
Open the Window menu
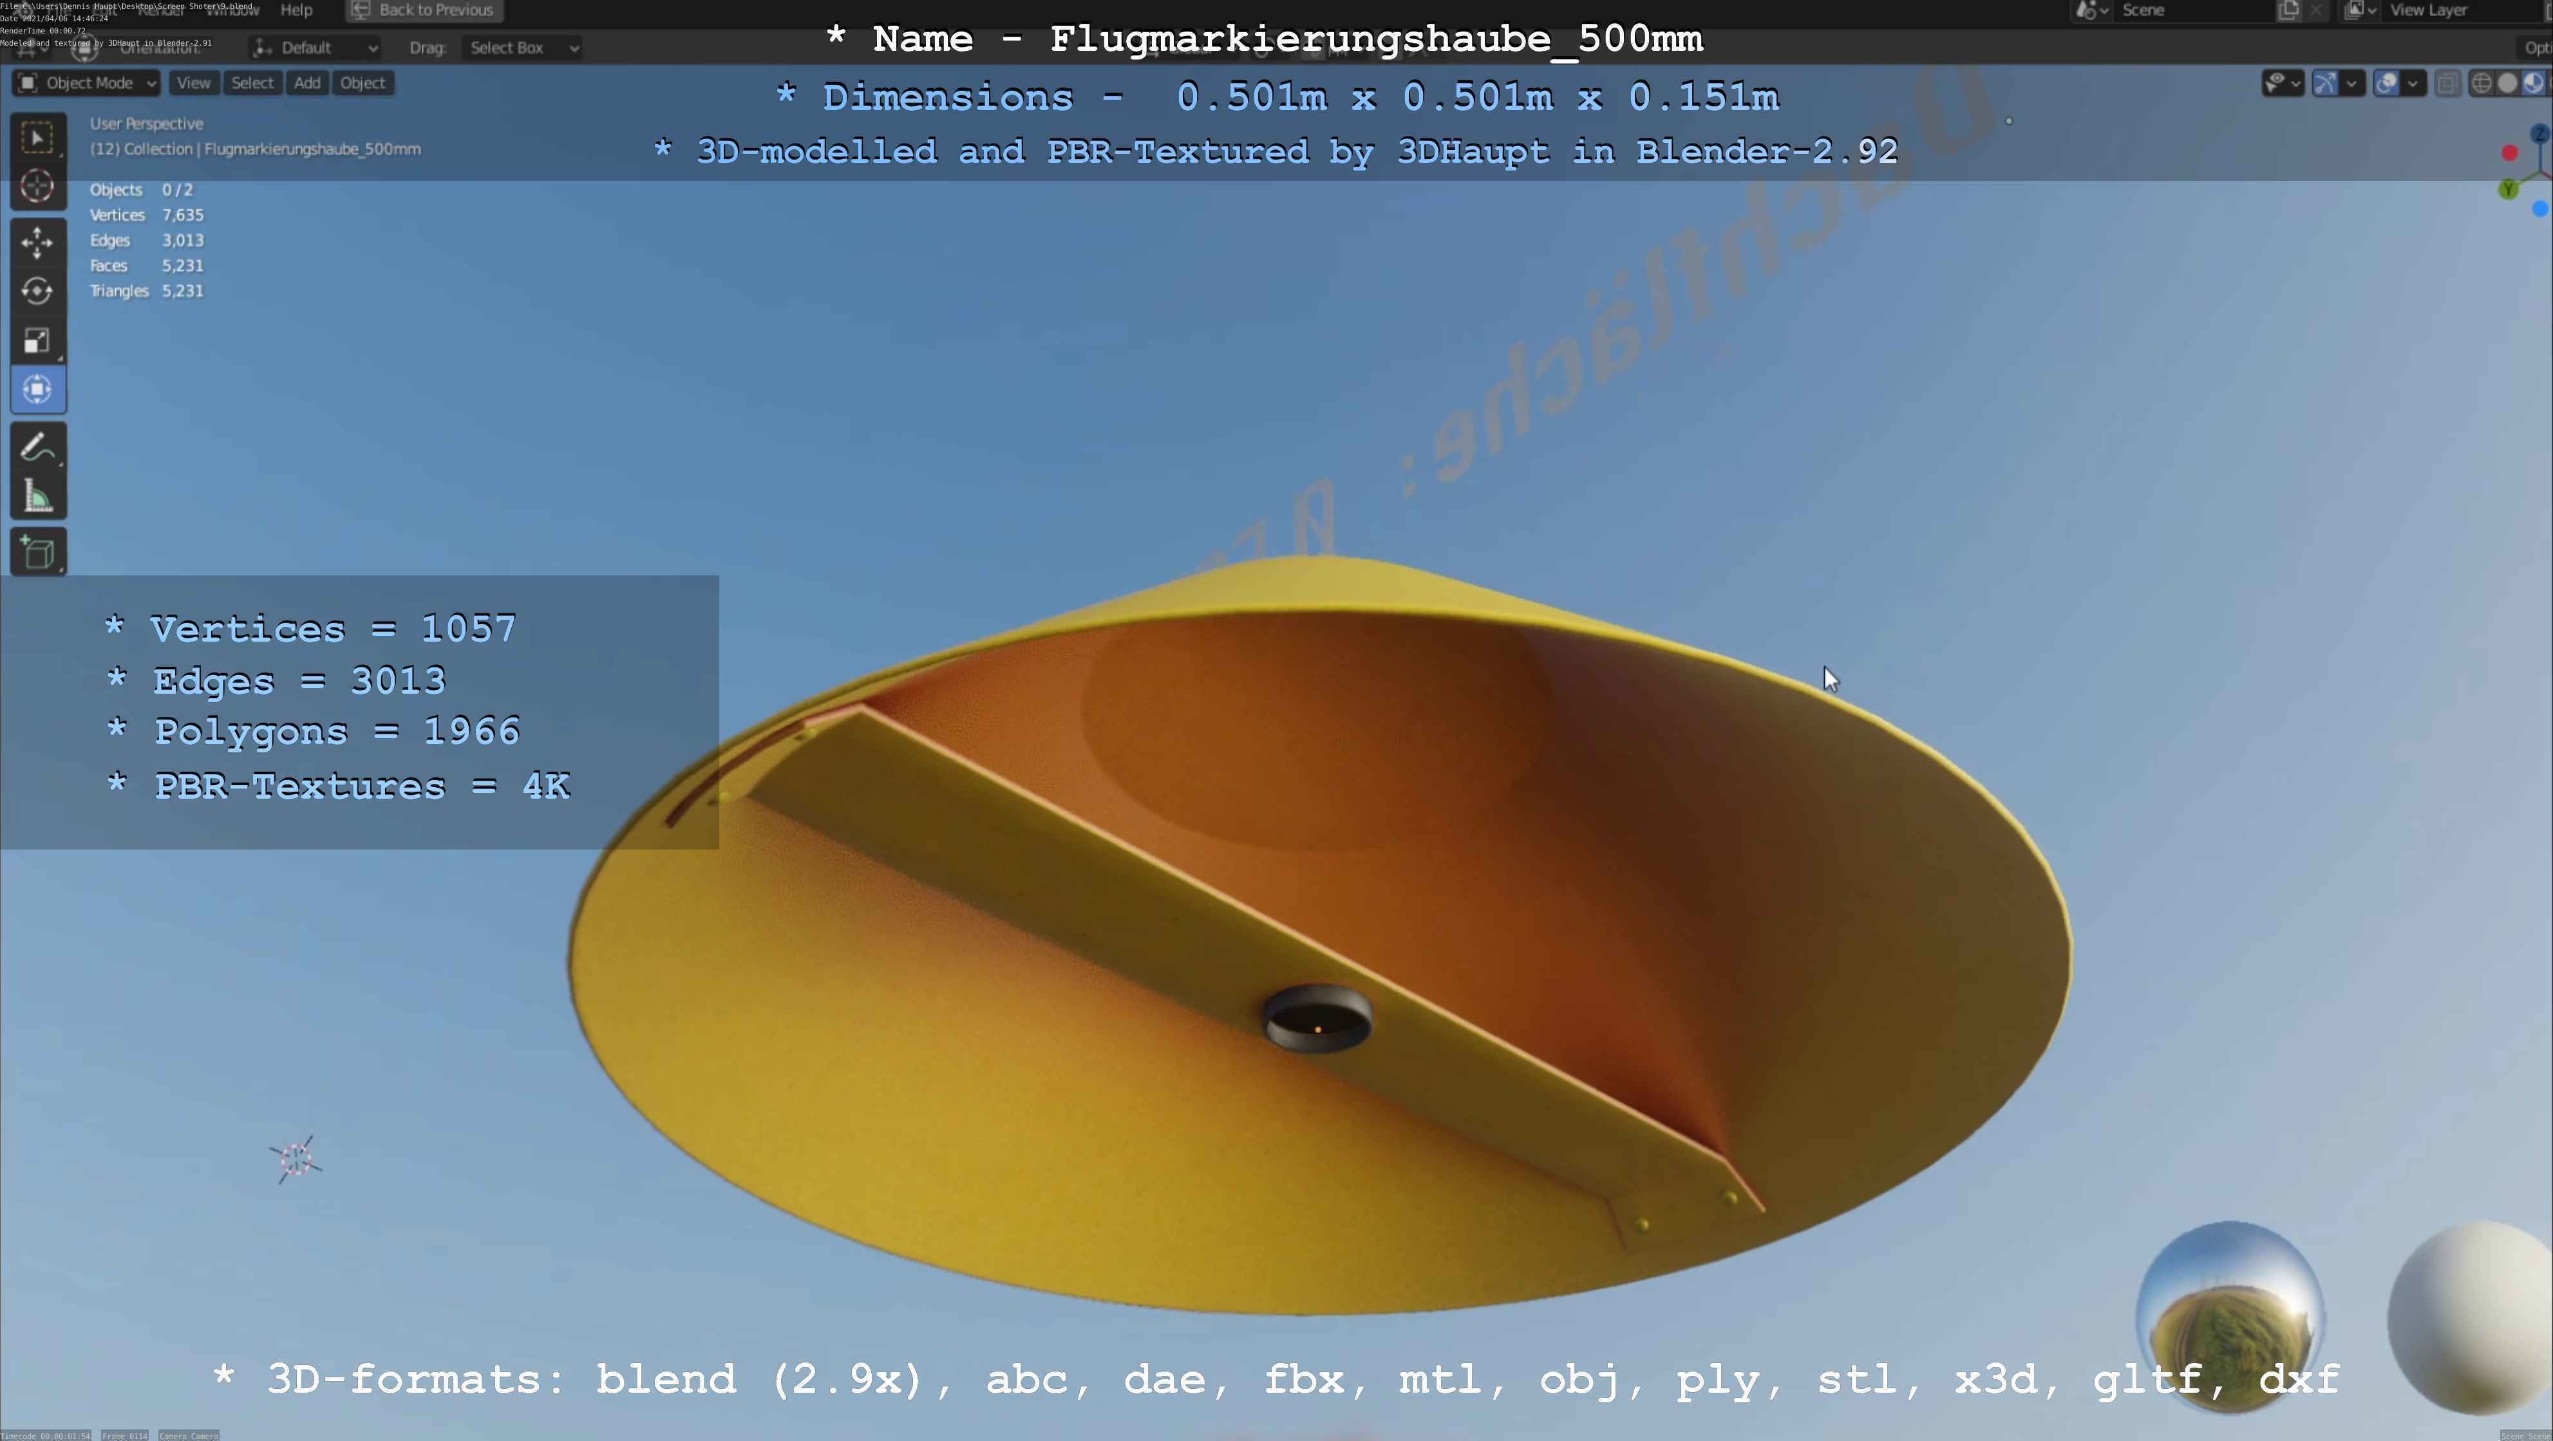(x=233, y=10)
